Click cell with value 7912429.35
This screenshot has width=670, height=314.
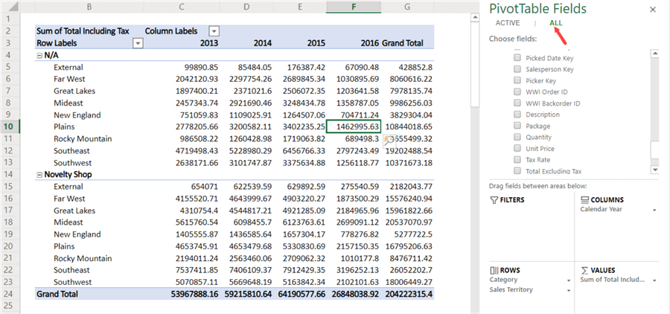[299, 270]
